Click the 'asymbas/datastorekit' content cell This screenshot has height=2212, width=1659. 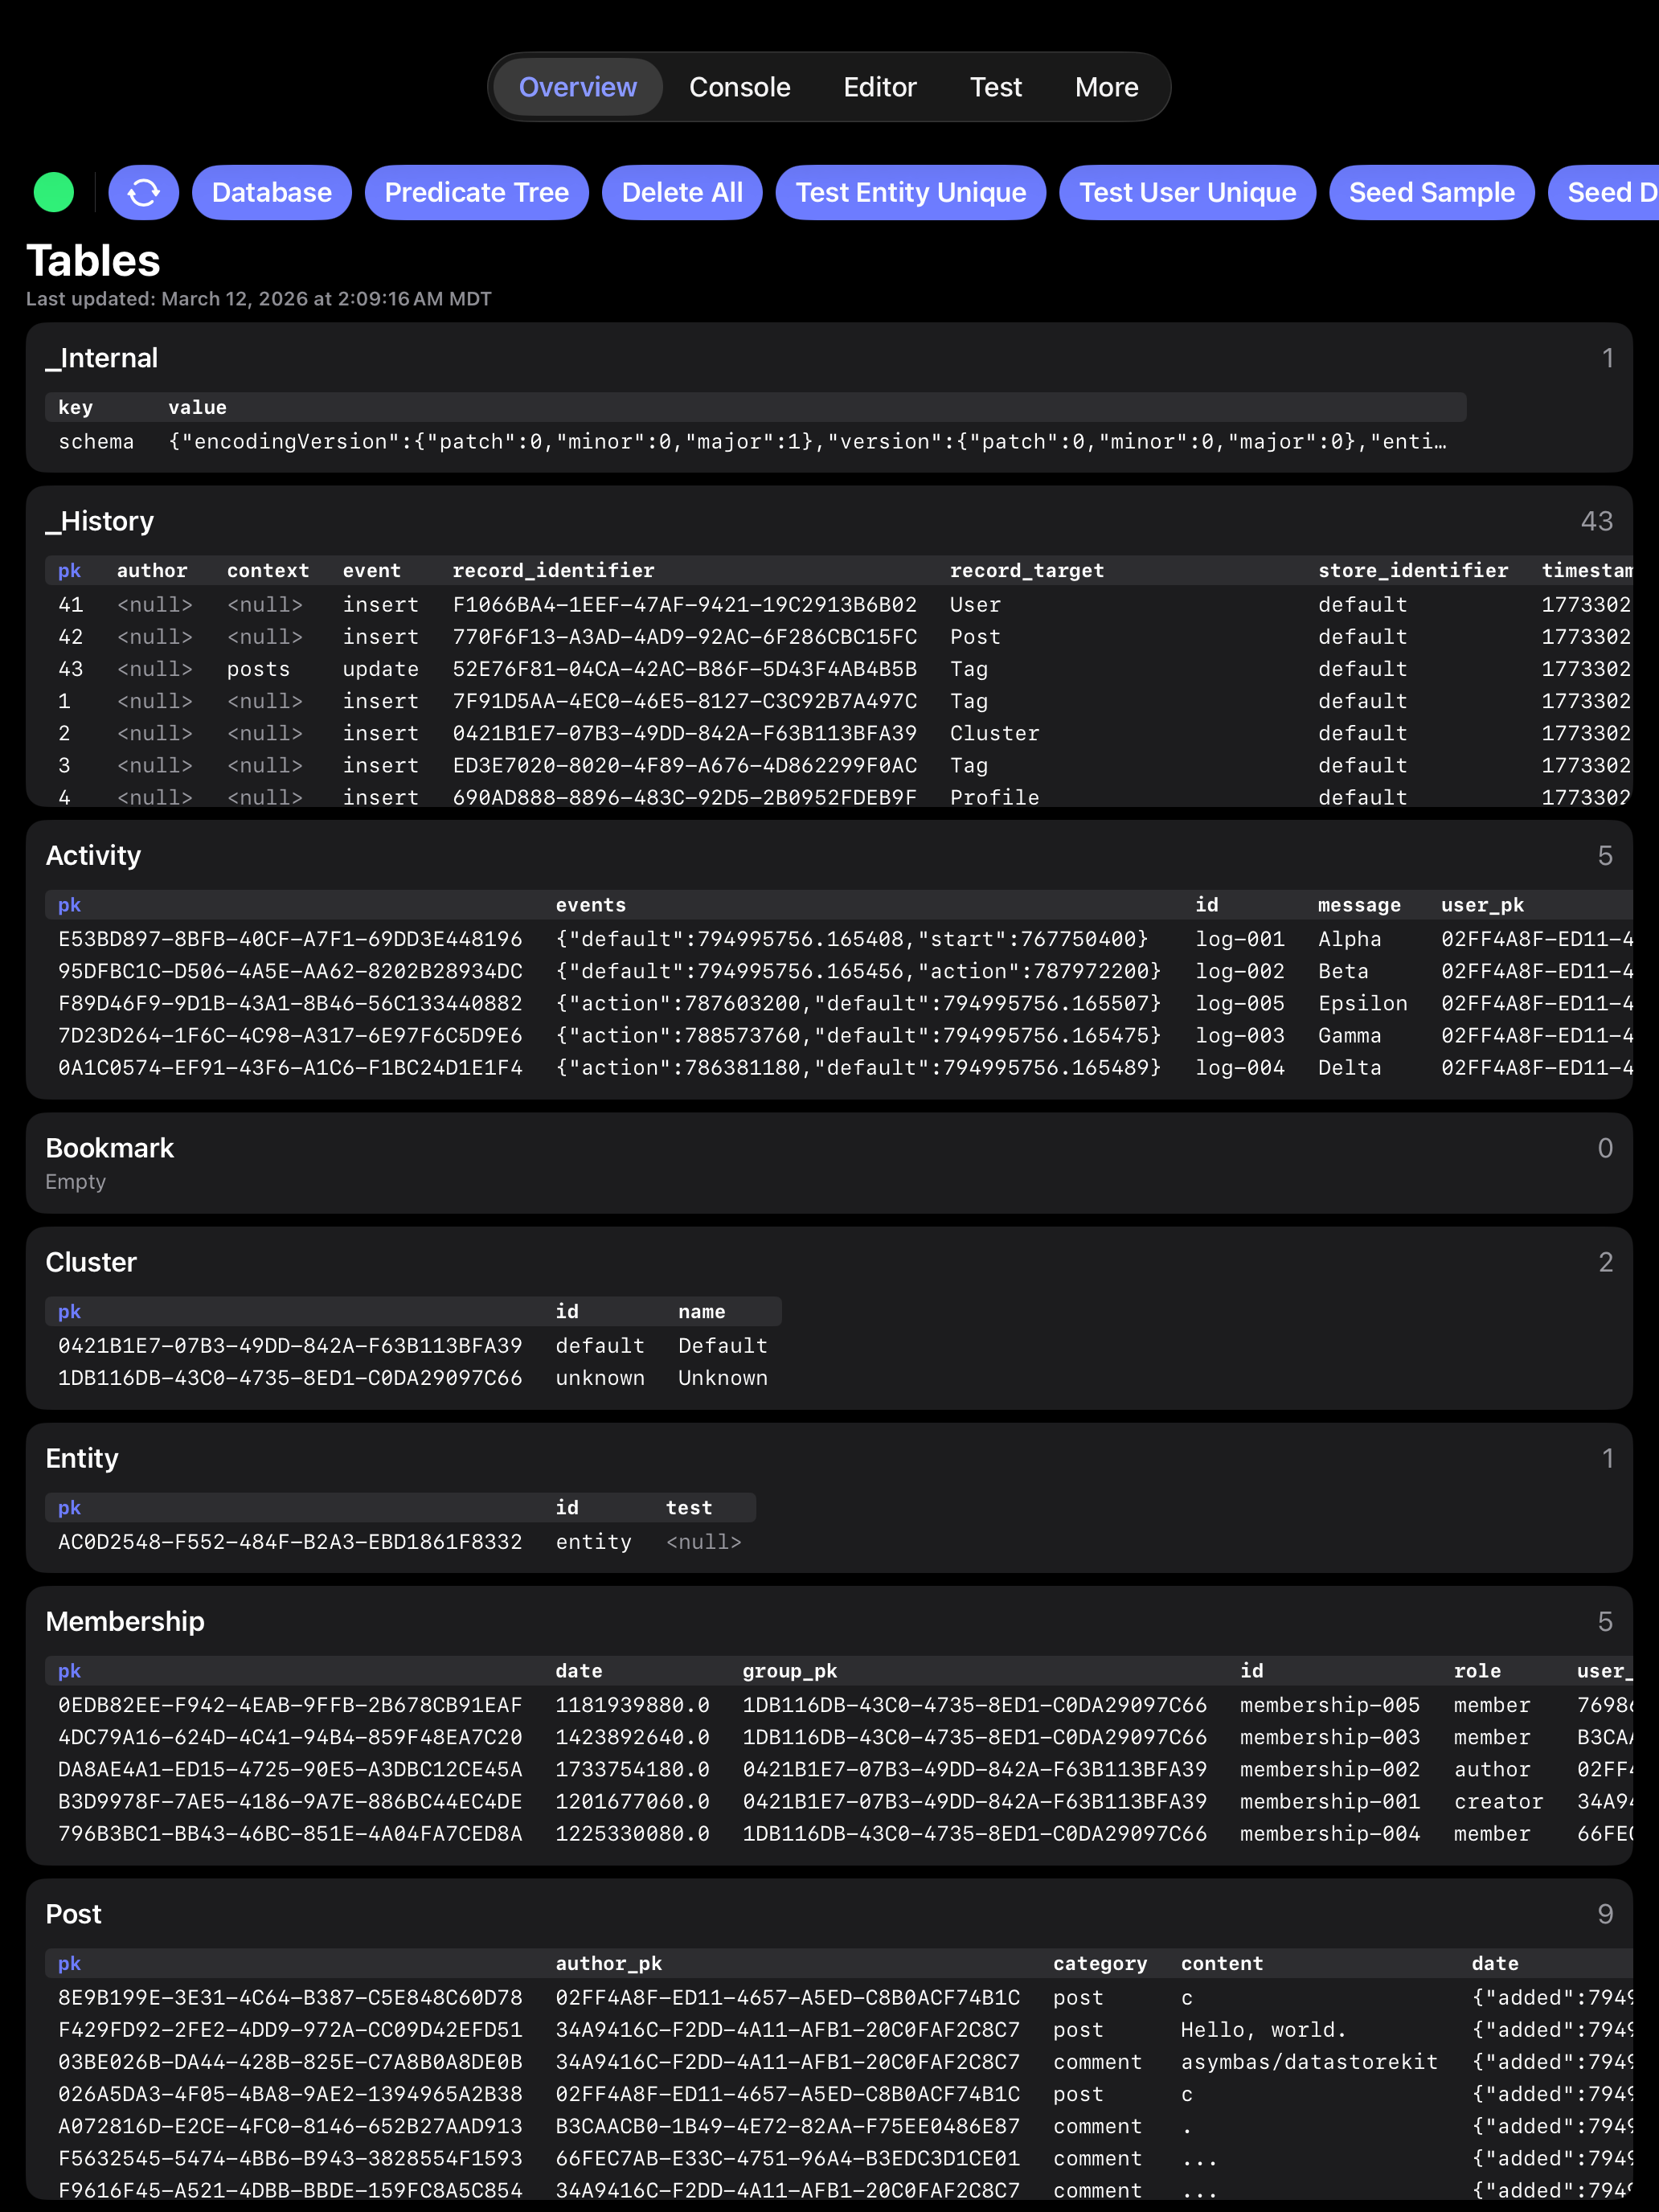[1309, 2062]
